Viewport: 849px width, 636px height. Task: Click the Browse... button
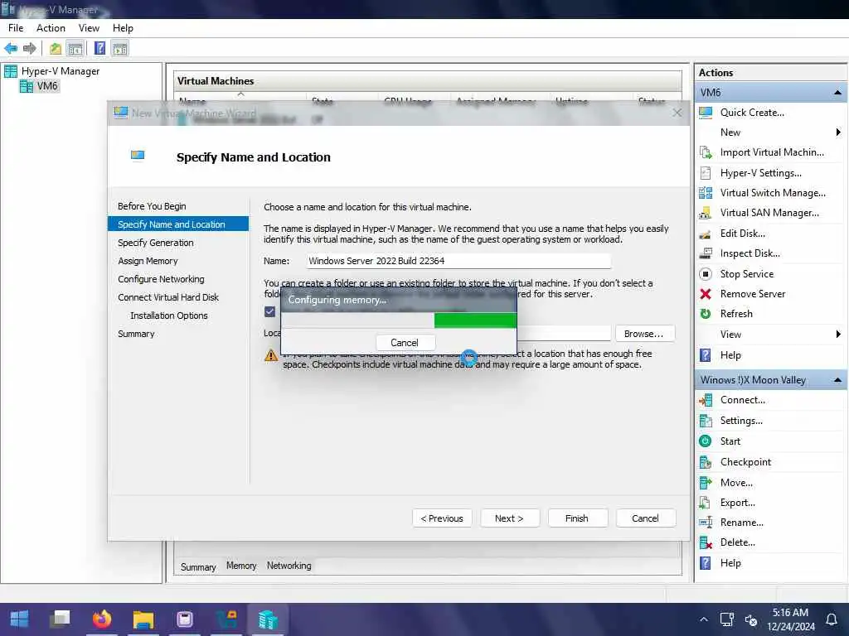point(644,334)
